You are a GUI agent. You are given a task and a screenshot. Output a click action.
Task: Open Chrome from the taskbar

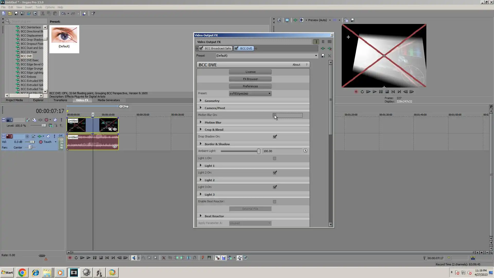[22, 273]
